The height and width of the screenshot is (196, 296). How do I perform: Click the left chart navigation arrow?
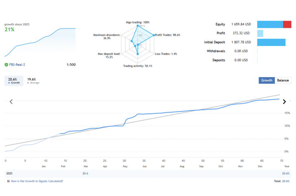[x=11, y=101]
